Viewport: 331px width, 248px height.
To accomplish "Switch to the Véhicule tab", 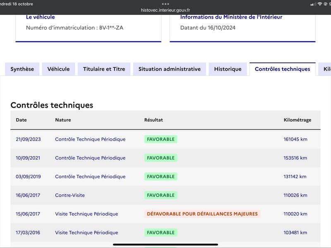I will tap(58, 69).
